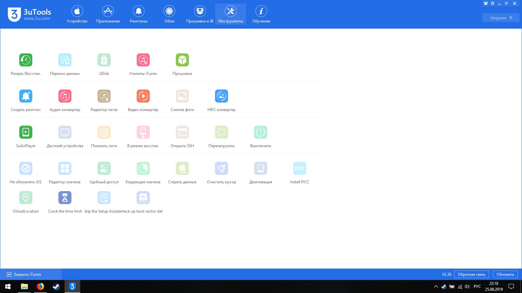Open the Резерв./Восстан. backup tool
This screenshot has width=522, height=293.
[26, 60]
